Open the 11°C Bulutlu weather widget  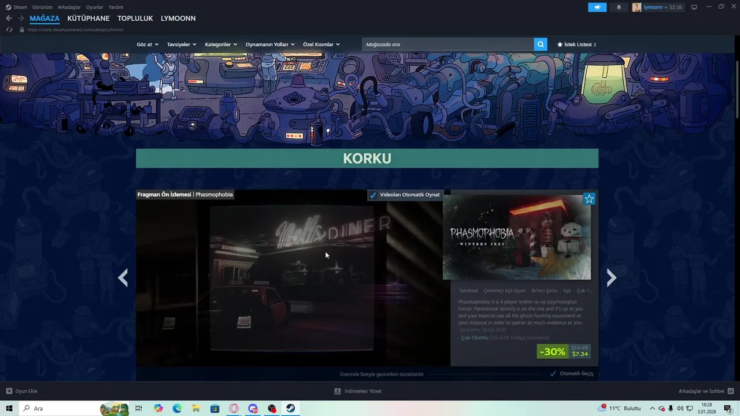[620, 408]
